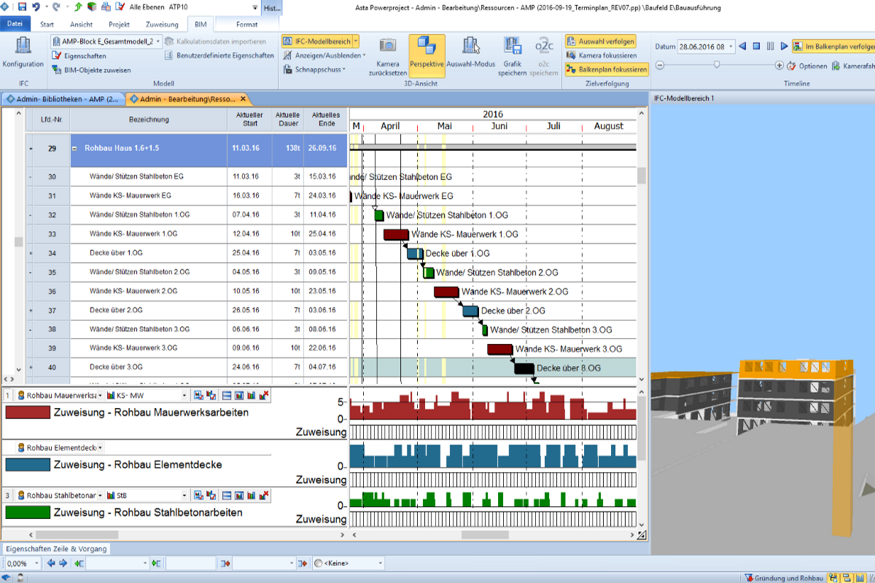Switch to the Projekt ribbon tab
Image resolution: width=875 pixels, height=583 pixels.
point(119,24)
